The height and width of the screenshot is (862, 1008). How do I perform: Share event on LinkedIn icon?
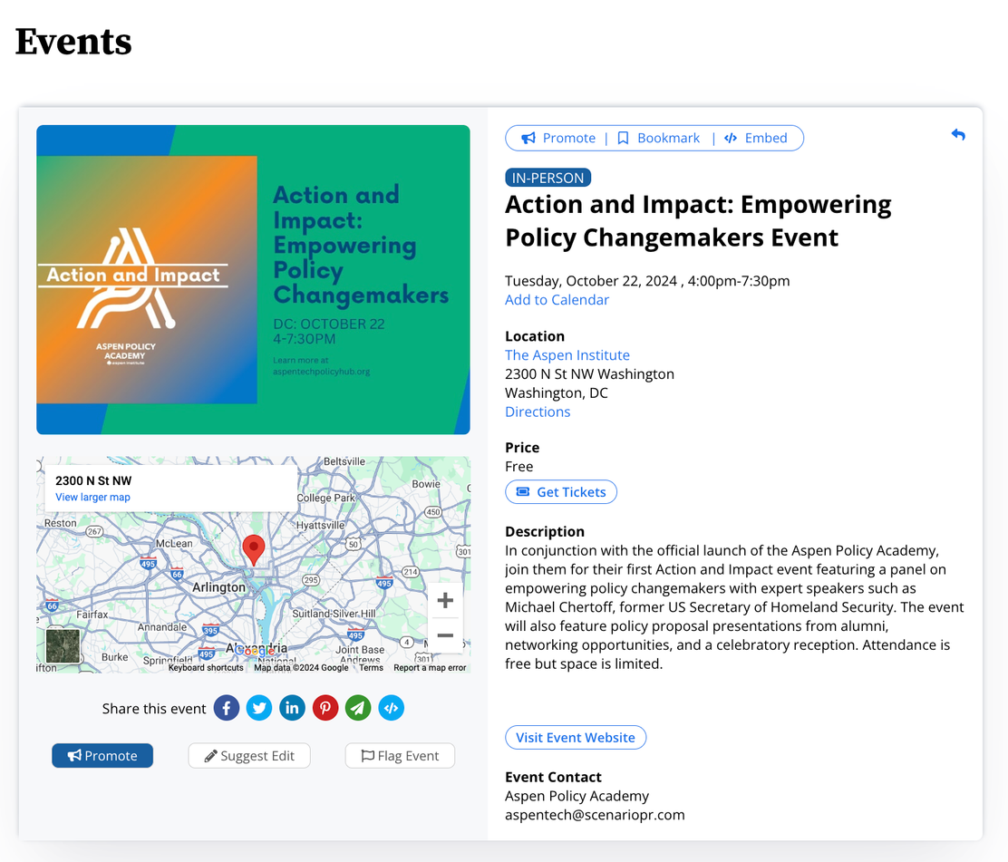click(x=292, y=708)
